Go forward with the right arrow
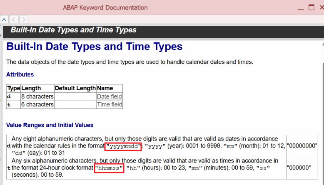The image size is (324, 185). tap(24, 20)
